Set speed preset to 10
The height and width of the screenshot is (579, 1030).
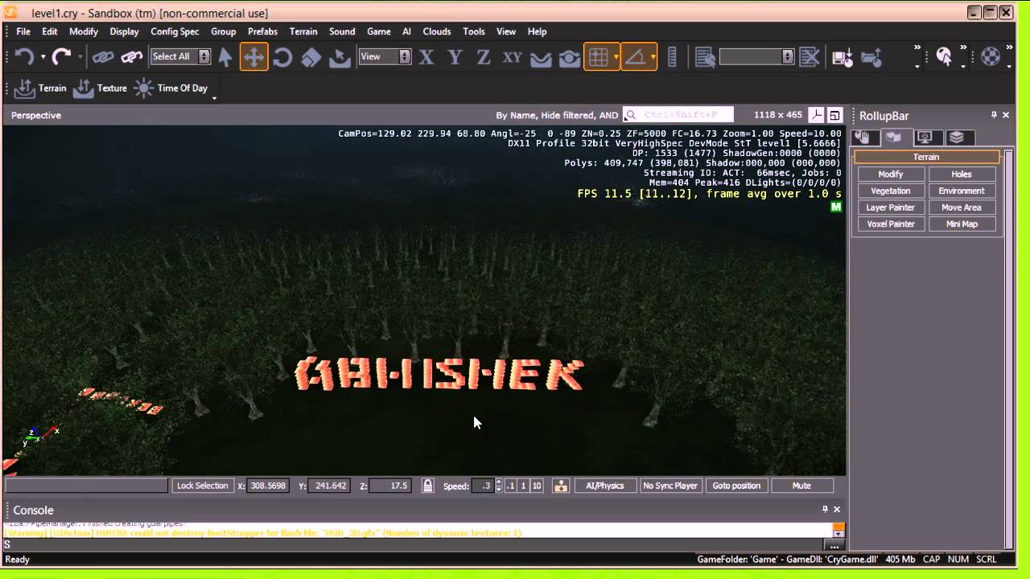click(x=537, y=486)
